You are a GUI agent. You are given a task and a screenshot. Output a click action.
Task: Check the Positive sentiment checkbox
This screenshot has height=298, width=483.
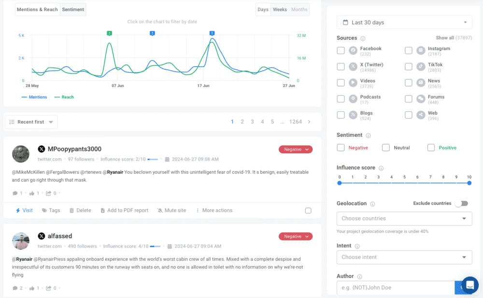(x=431, y=148)
